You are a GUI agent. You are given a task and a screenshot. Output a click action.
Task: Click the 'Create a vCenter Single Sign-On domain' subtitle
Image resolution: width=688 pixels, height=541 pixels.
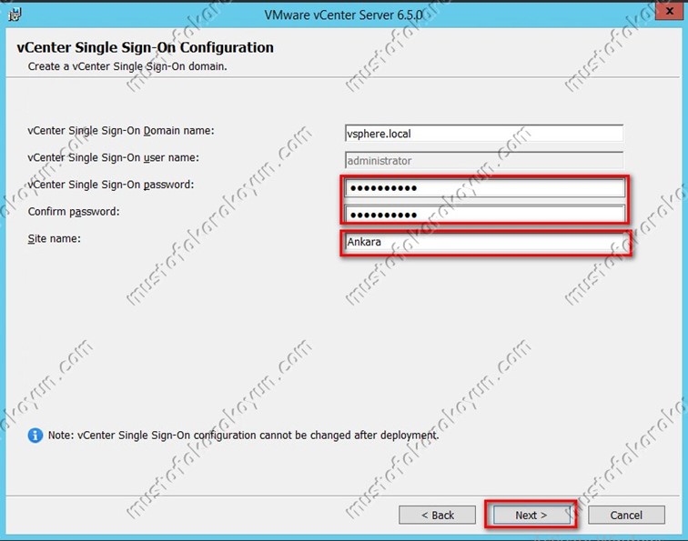coord(126,66)
